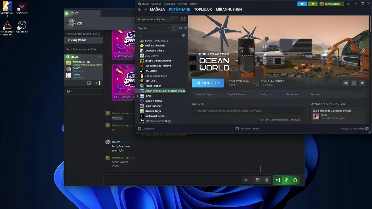Screen dimensions: 372x209
Task: Open TOPLULUK tab
Action: (203, 9)
